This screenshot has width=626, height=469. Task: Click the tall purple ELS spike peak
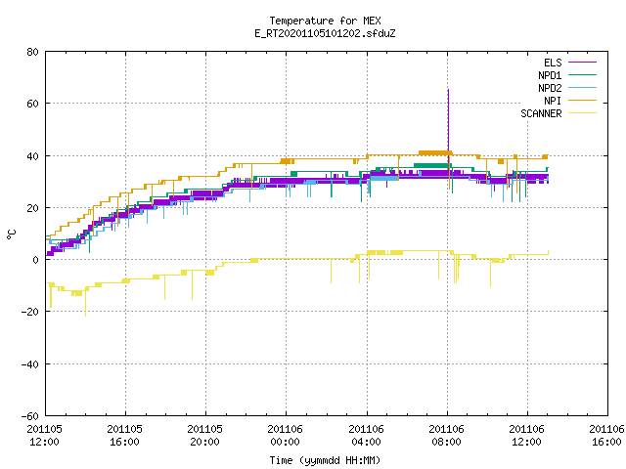tap(448, 91)
